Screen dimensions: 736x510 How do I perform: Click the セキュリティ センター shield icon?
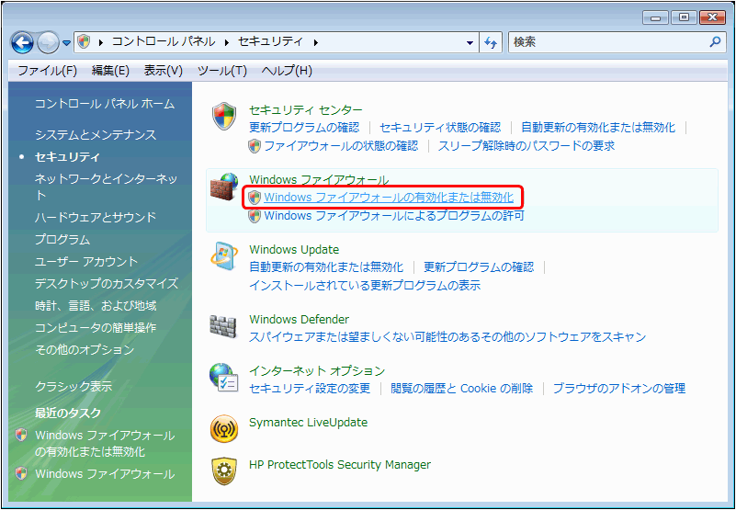tap(224, 116)
